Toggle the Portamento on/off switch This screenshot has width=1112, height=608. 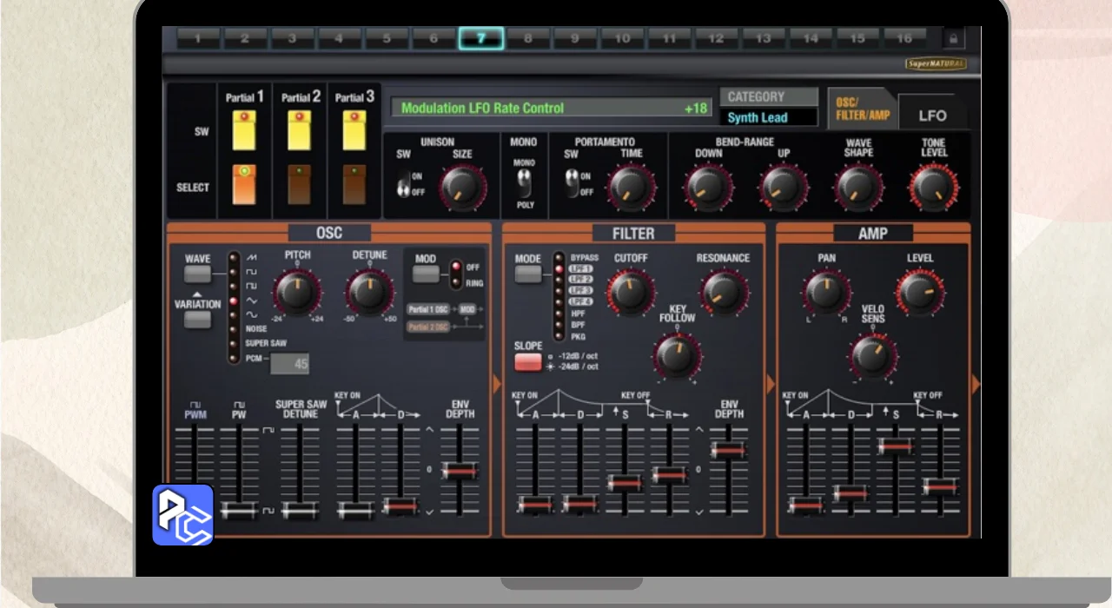pyautogui.click(x=573, y=183)
